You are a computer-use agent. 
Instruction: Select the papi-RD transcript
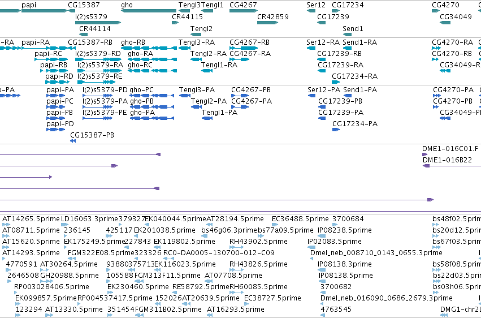click(58, 82)
